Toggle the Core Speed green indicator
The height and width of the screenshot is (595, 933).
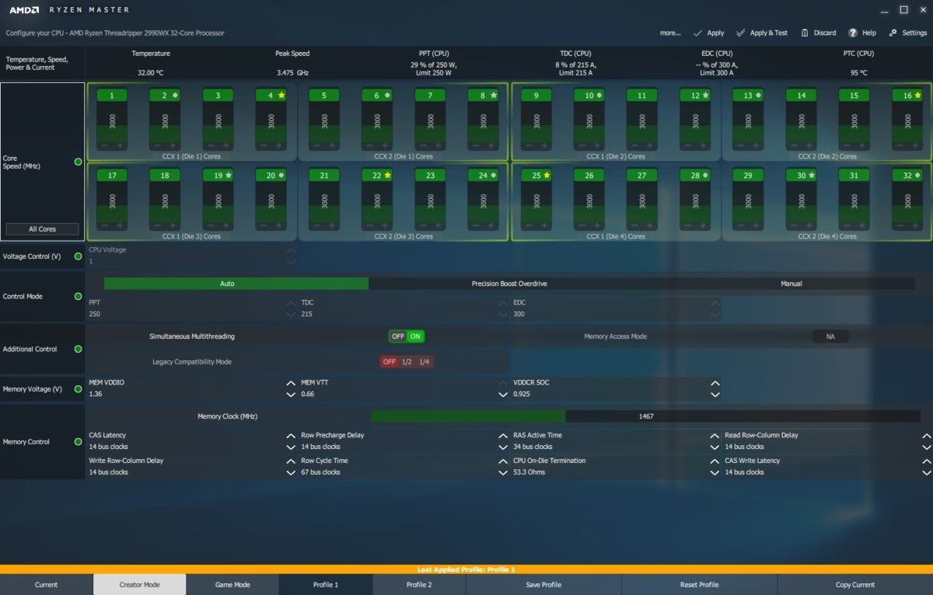[78, 162]
